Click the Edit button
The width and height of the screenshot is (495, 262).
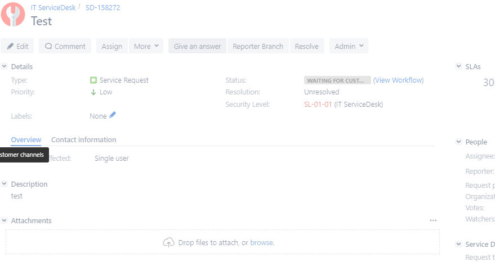click(17, 46)
